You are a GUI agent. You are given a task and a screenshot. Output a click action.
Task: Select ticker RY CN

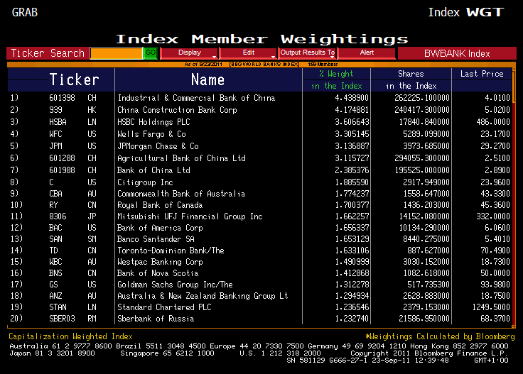pyautogui.click(x=72, y=205)
